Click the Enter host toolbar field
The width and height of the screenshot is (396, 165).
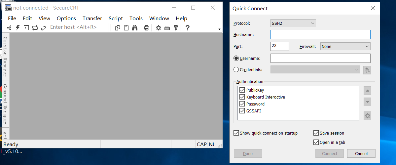79,27
